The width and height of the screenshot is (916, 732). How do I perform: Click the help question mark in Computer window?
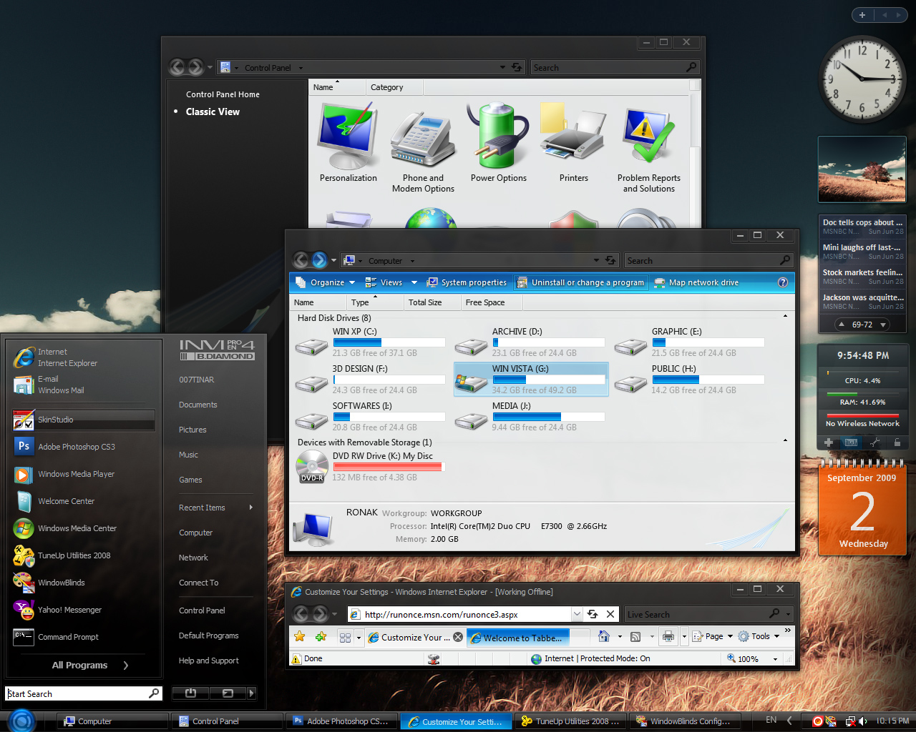(x=783, y=282)
